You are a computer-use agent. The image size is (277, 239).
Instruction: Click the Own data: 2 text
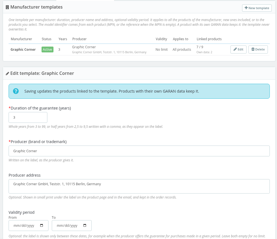click(x=204, y=52)
